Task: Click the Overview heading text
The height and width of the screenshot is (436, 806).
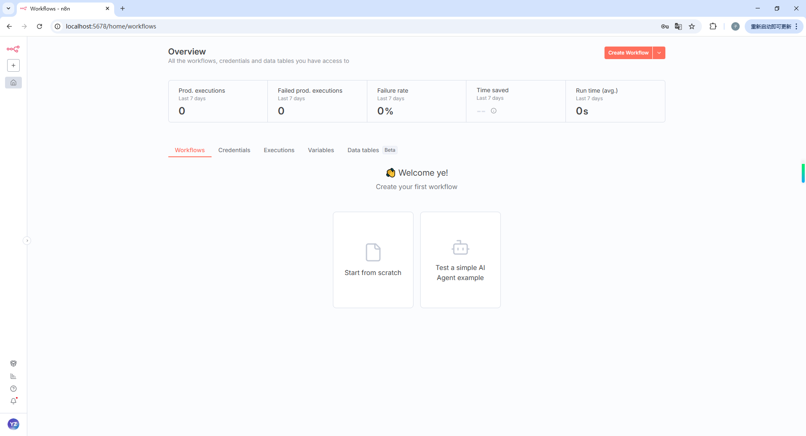Action: 187,52
